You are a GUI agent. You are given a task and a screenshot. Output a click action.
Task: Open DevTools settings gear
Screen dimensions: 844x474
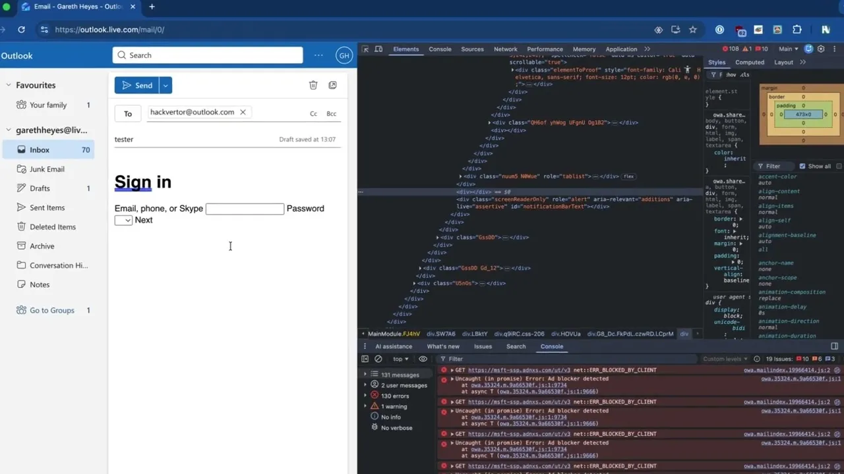tap(821, 49)
